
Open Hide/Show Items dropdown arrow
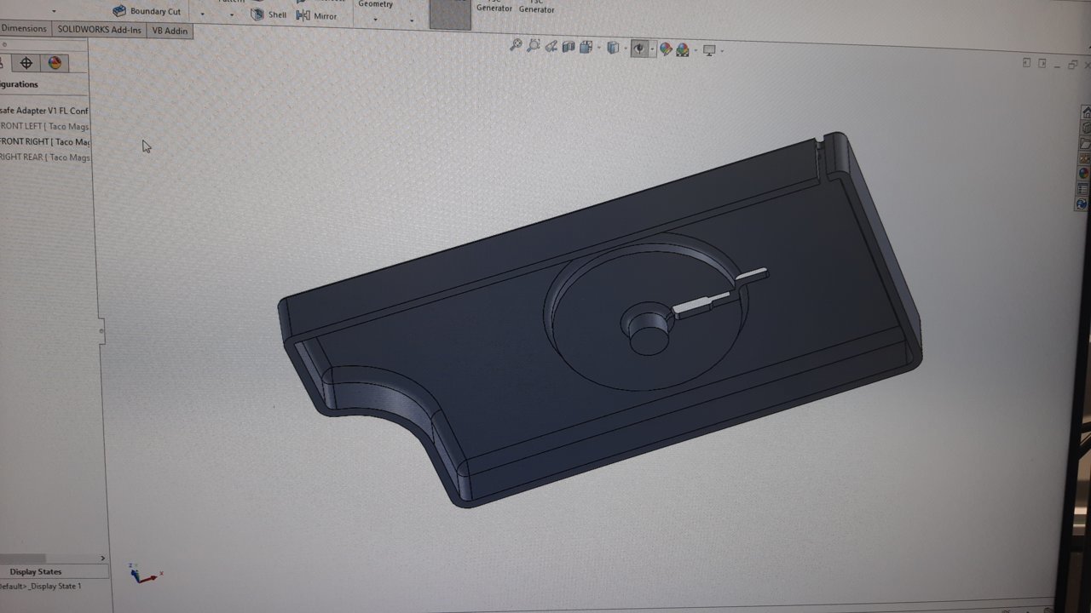tap(652, 50)
